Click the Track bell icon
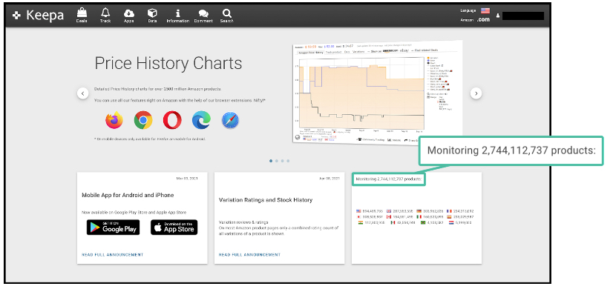610x292 pixels. tap(105, 13)
